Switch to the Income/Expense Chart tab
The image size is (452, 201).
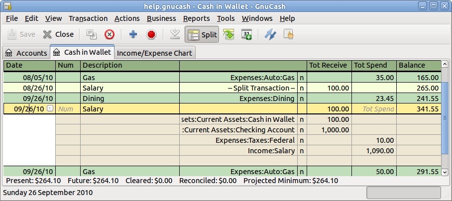[154, 53]
